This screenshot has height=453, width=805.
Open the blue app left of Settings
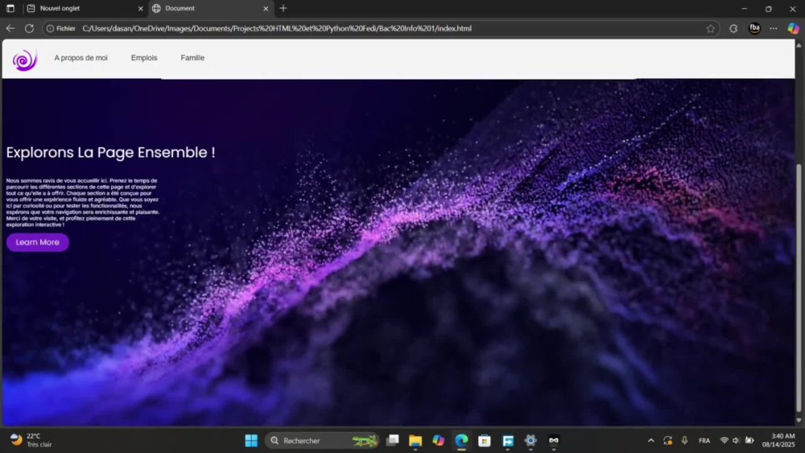[x=508, y=441]
